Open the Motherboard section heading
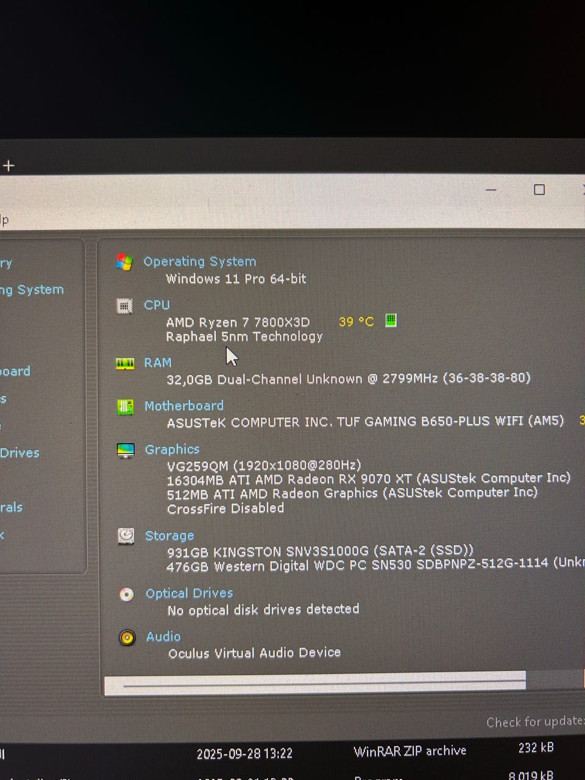 184,406
